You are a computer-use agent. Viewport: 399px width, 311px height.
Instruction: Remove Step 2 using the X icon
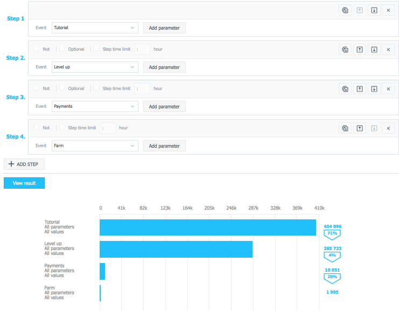(x=388, y=50)
